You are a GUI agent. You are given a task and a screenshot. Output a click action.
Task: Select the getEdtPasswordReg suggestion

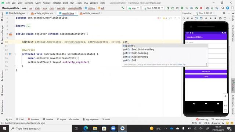(x=165, y=57)
